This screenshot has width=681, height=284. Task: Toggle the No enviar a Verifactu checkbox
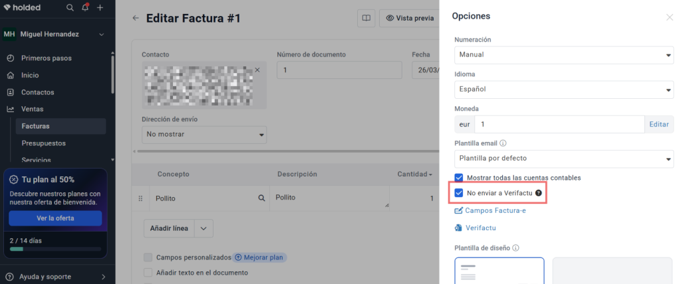[x=459, y=193]
